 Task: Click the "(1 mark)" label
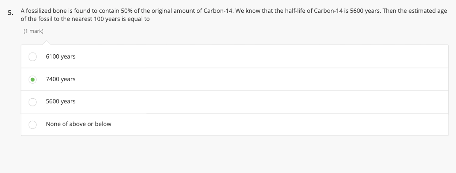pos(33,31)
